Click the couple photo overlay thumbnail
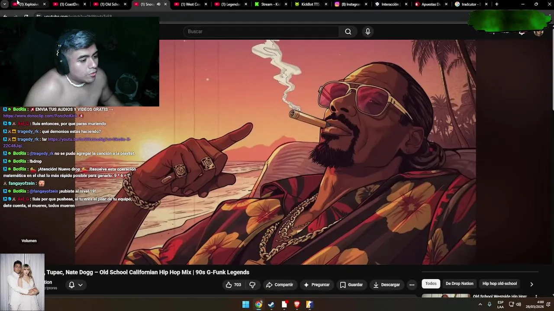554x311 pixels. pos(22,282)
